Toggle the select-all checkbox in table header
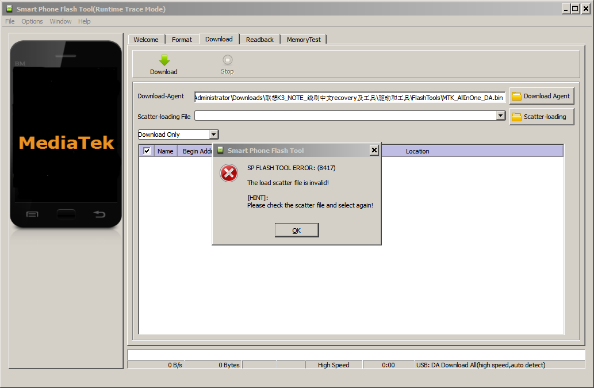The image size is (594, 388). [147, 151]
